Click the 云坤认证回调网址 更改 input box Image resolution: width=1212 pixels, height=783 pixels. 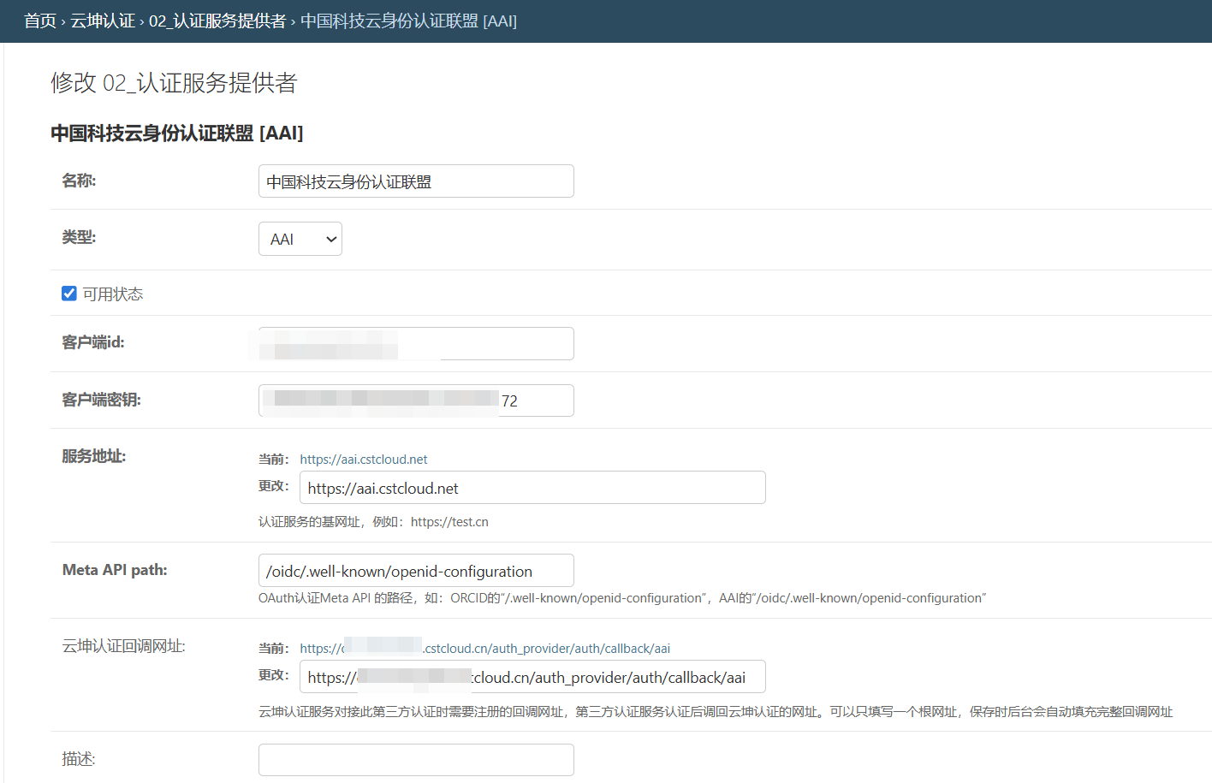click(532, 677)
